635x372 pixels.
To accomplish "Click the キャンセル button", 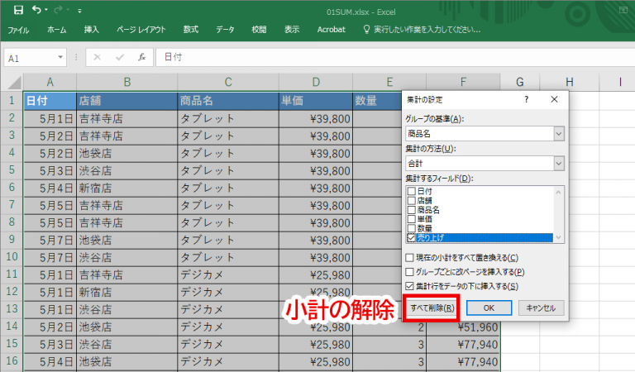I will 541,308.
